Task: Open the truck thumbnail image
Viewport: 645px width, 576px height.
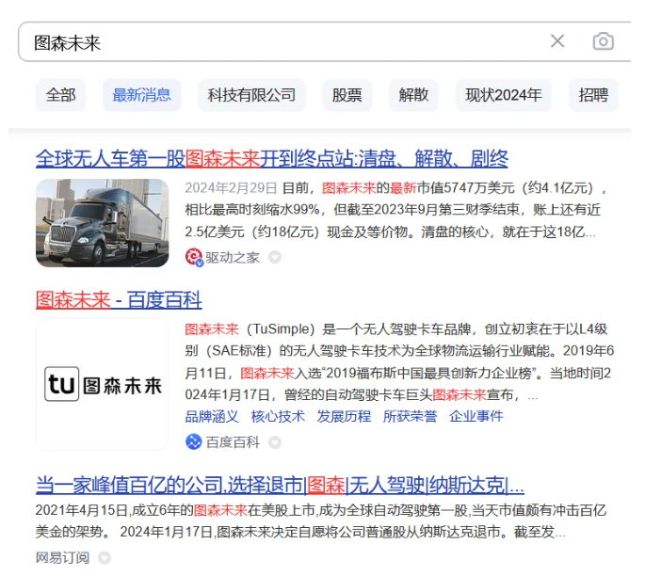Action: (103, 223)
